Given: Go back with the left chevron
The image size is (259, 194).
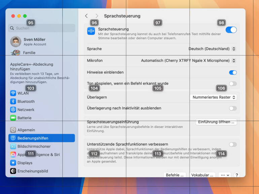Looking at the screenshot, I should 86,16.
